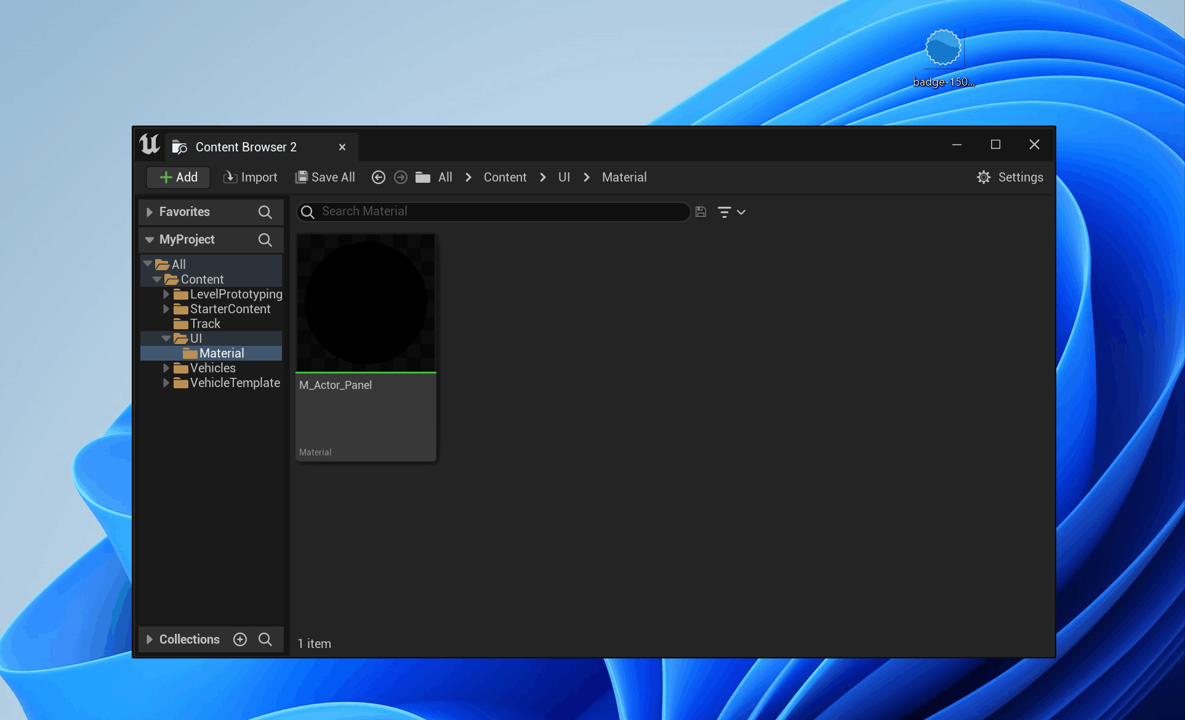
Task: Search in MyProject magnifier icon
Action: pyautogui.click(x=265, y=239)
